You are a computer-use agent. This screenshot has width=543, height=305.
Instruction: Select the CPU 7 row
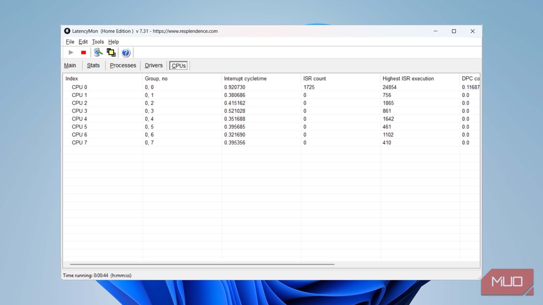pyautogui.click(x=271, y=143)
